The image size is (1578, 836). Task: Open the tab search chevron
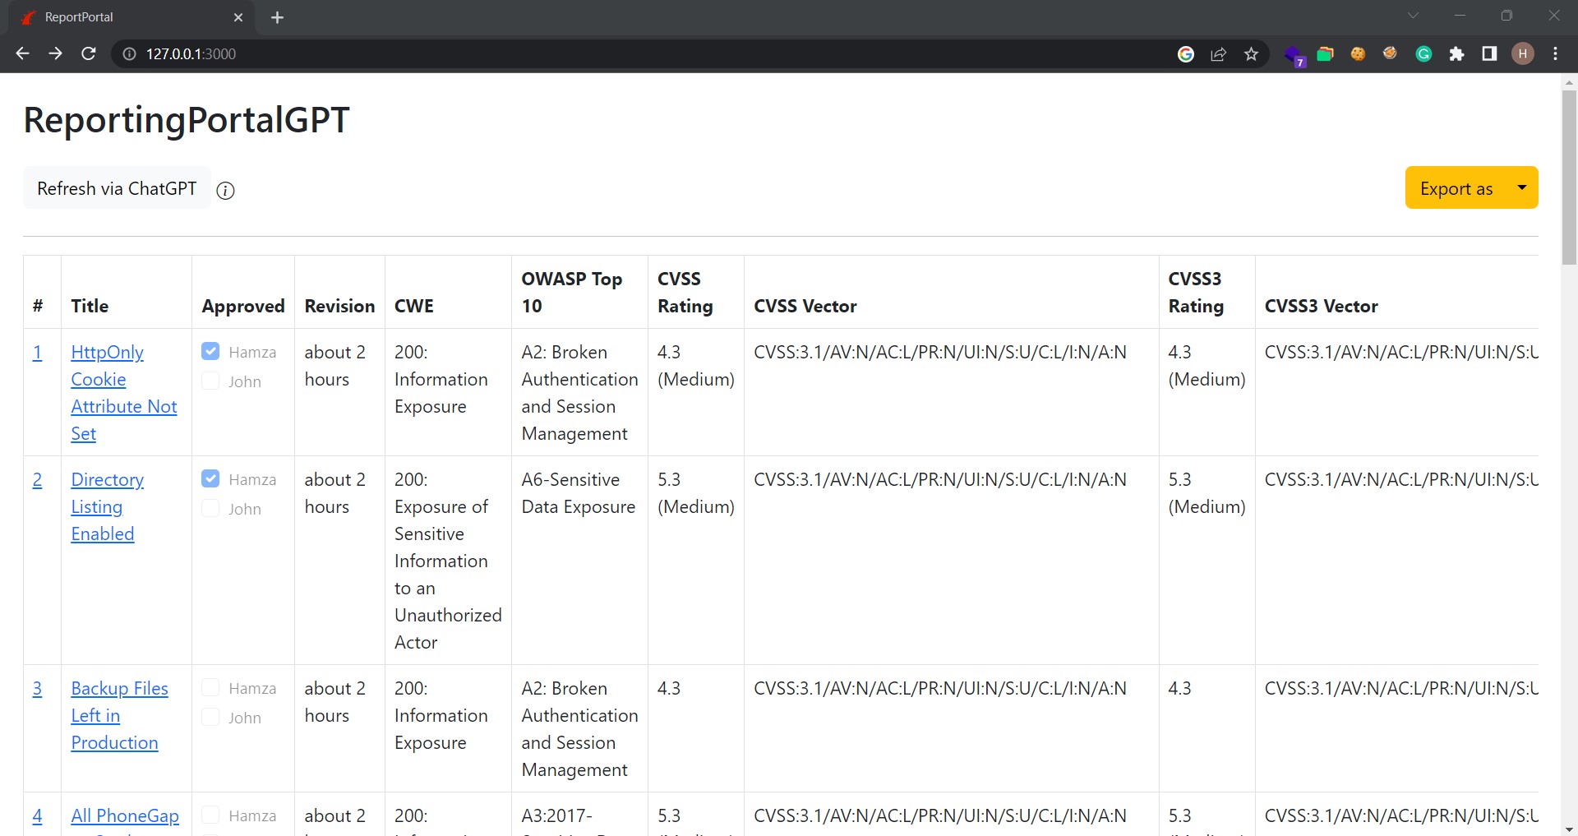1413,16
